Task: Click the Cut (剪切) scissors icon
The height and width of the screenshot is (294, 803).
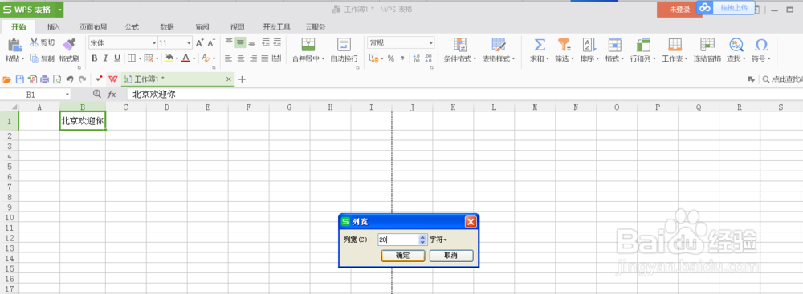Action: pos(35,42)
